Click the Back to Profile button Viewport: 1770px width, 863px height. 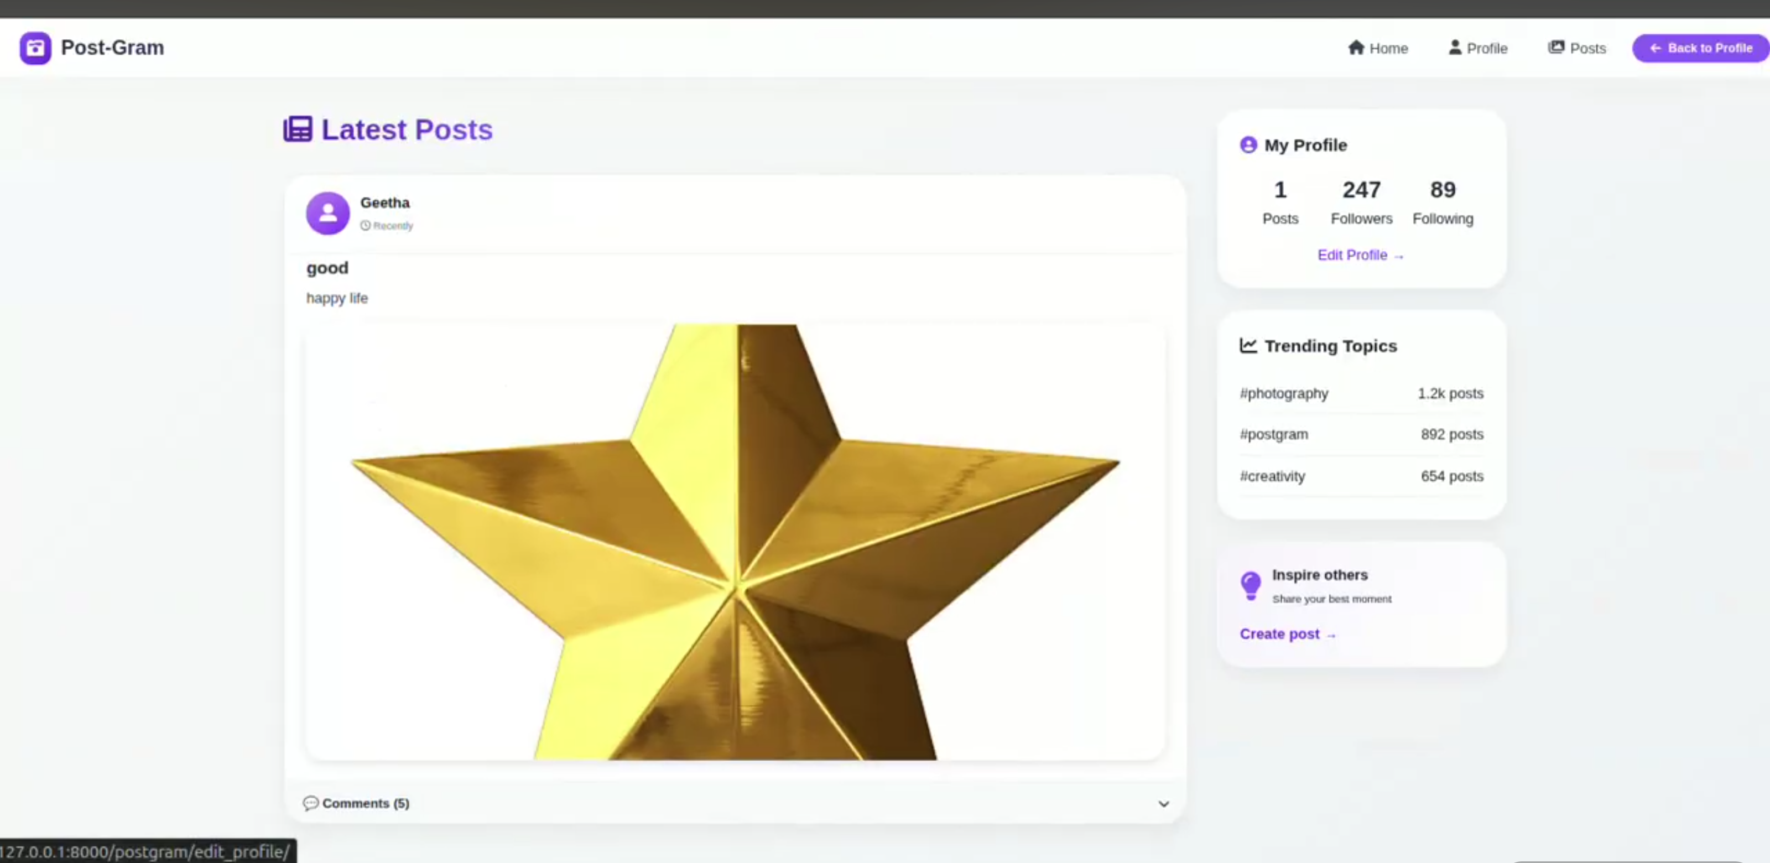tap(1701, 48)
